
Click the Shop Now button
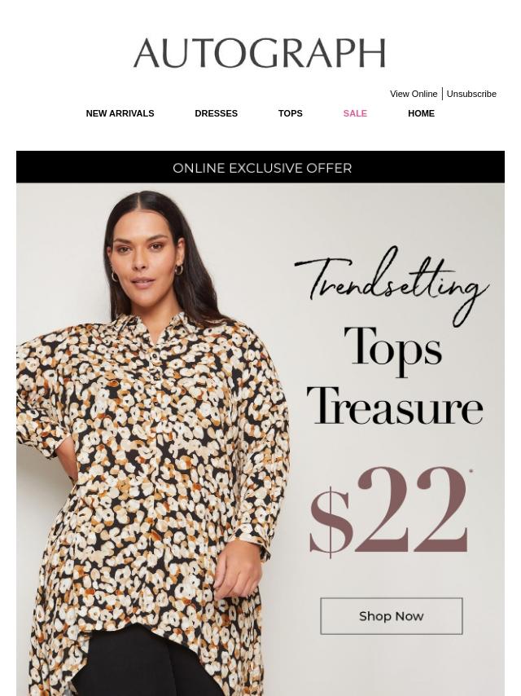click(x=392, y=616)
